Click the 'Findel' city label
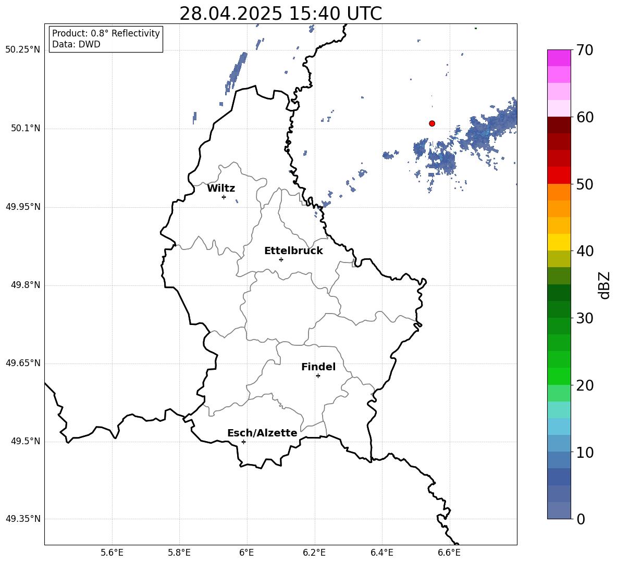Viewport: 617px width, 563px height. click(318, 367)
